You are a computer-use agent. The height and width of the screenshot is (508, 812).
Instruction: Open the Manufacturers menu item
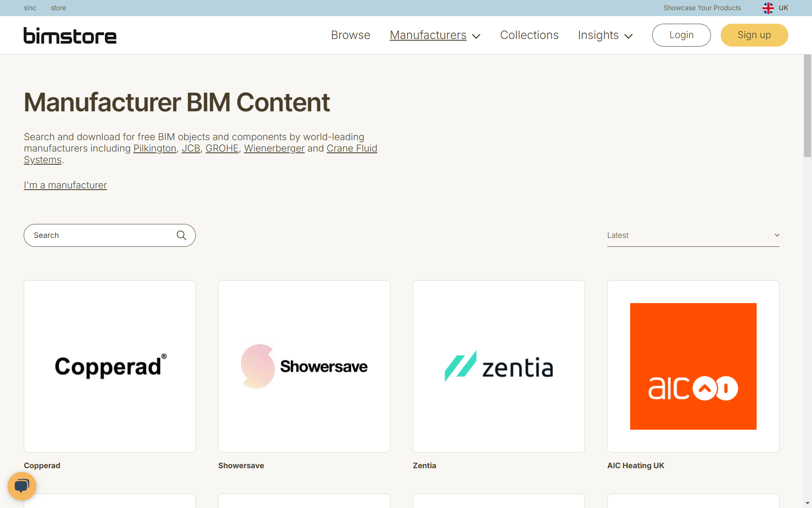click(428, 35)
